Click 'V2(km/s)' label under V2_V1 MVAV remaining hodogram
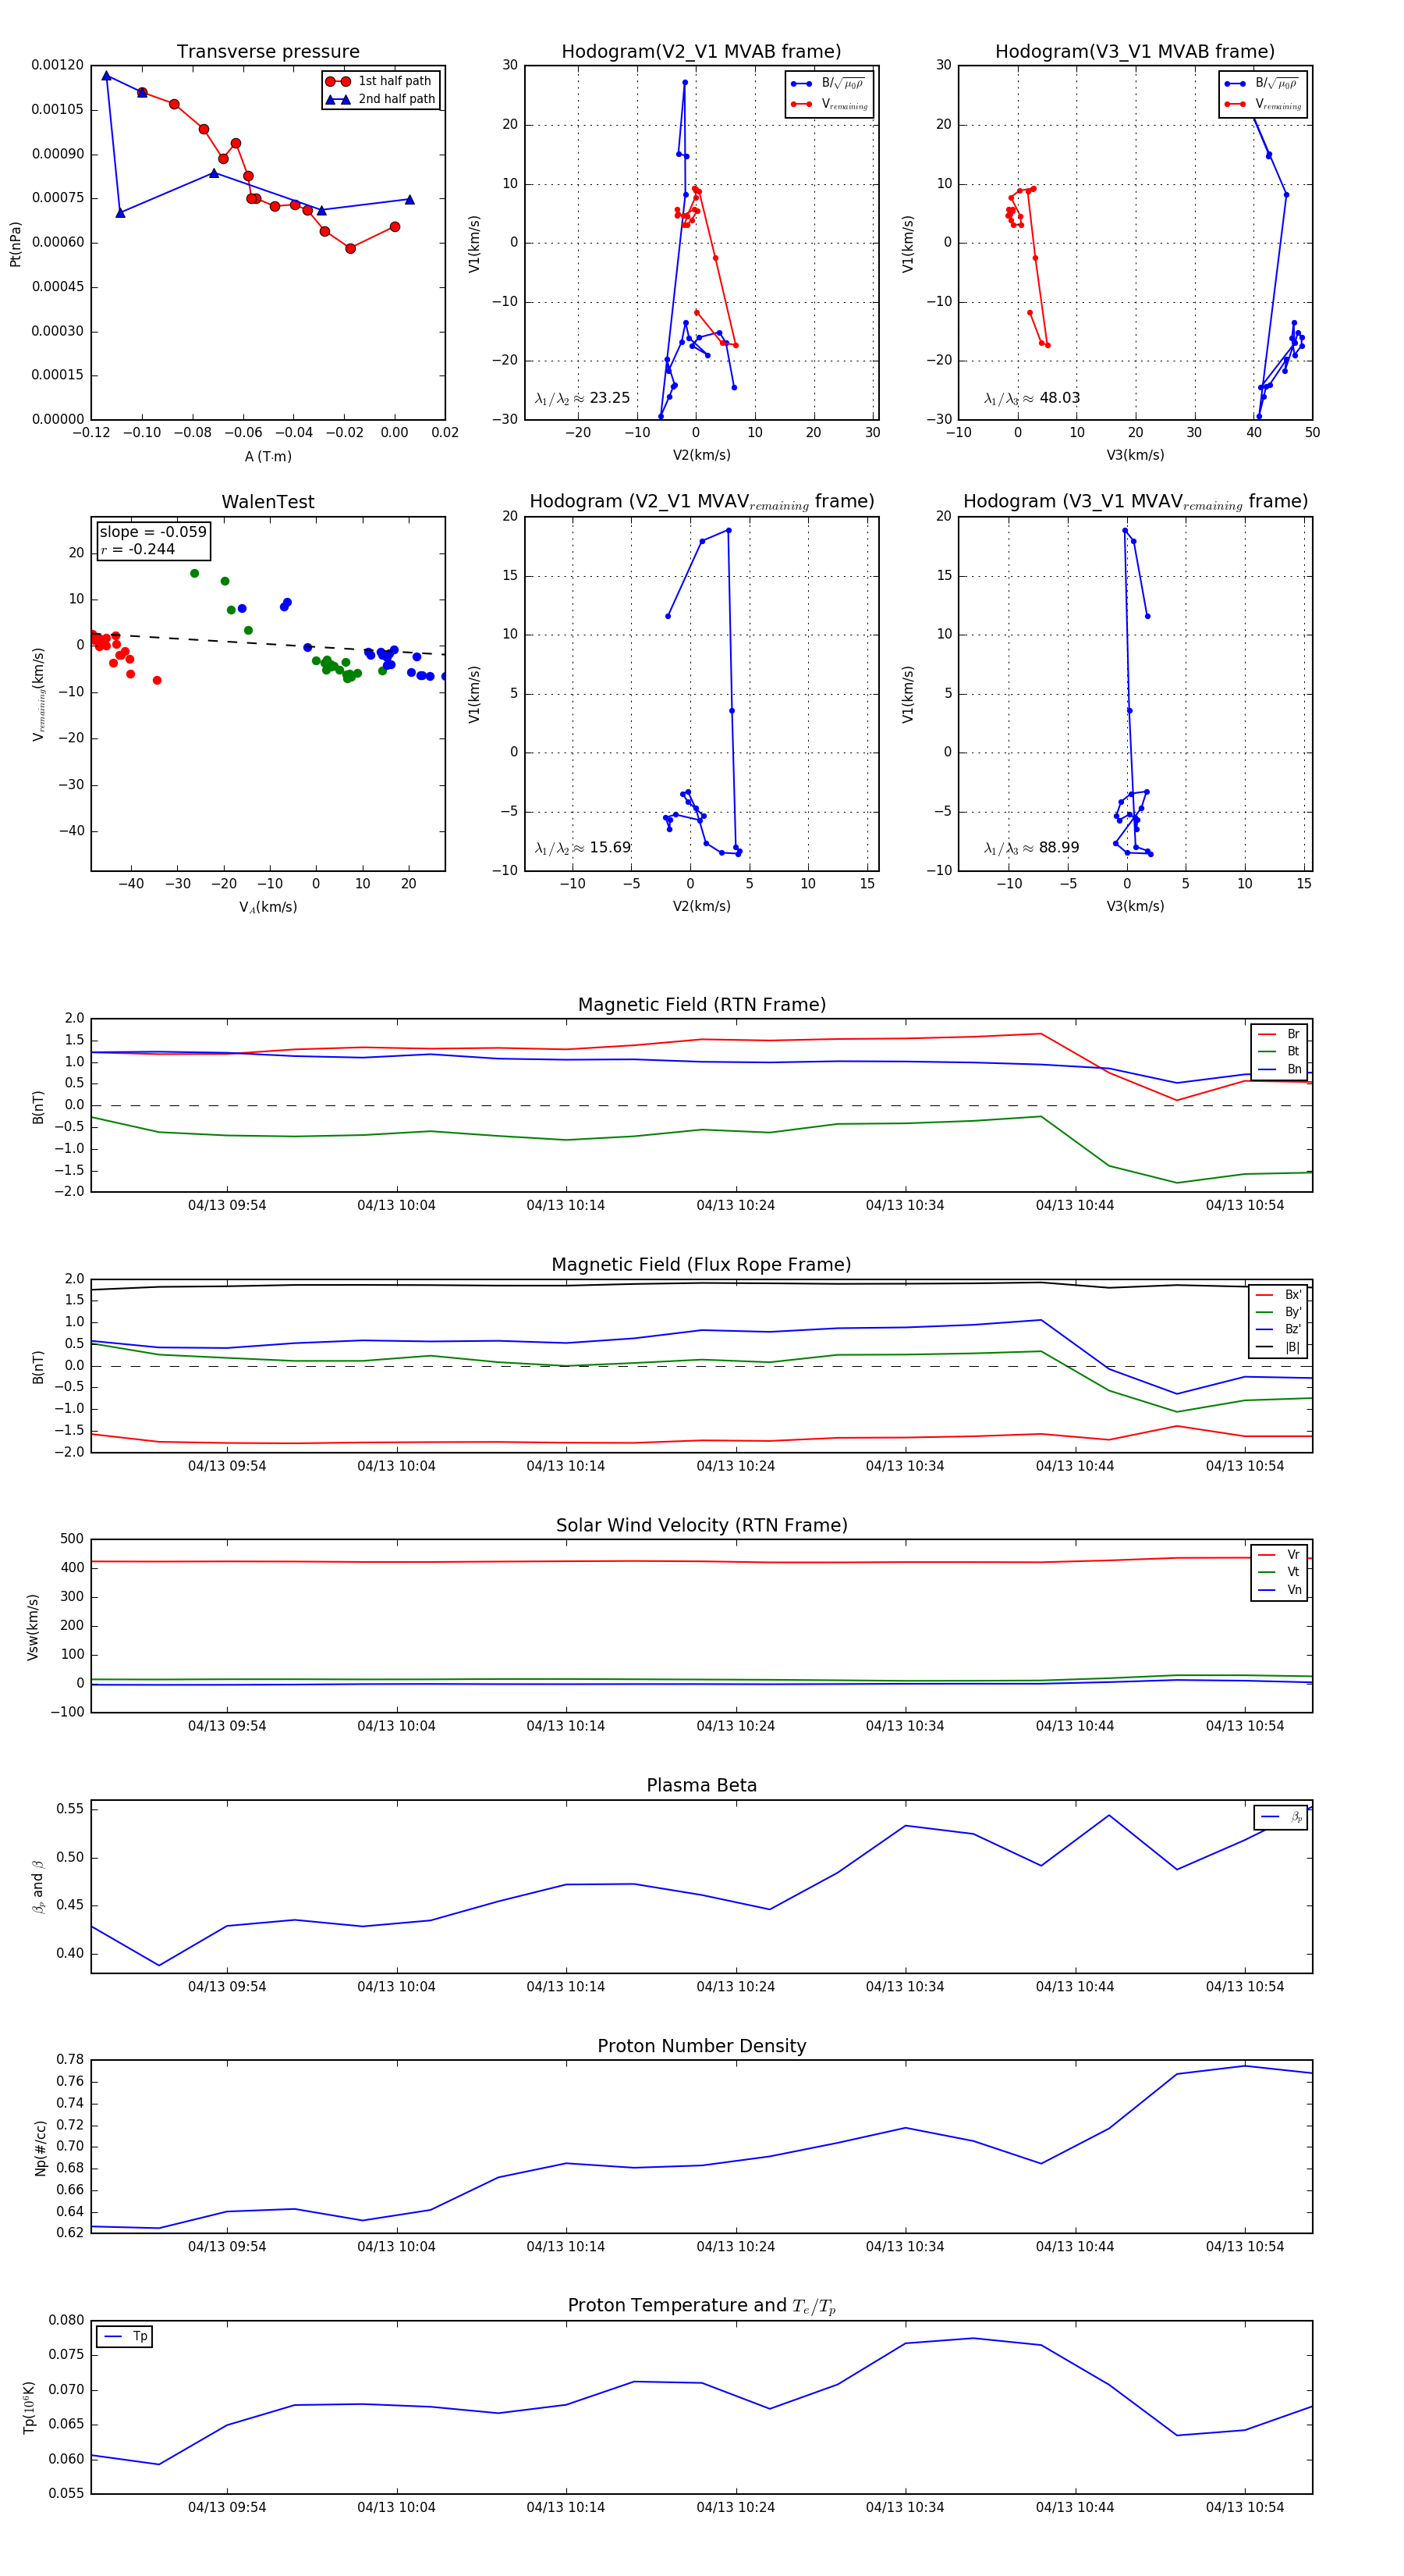The height and width of the screenshot is (2576, 1404). click(701, 907)
